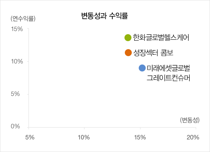Click the green 한화글로벌헬스케어 data point
210x152 pixels.
pos(128,37)
